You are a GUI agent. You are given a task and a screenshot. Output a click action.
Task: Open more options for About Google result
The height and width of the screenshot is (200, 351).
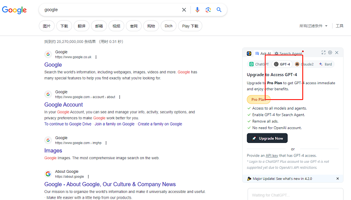pos(89,176)
